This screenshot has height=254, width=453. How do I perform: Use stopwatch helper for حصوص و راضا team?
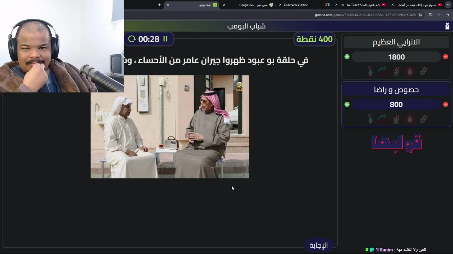coord(369,119)
